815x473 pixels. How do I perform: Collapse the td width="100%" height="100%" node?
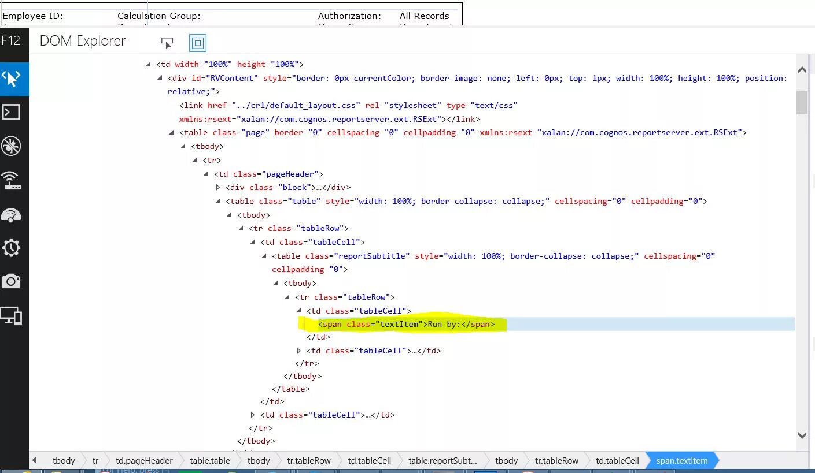(149, 65)
